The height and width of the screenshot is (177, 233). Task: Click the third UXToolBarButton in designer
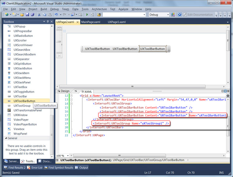pos(153,49)
